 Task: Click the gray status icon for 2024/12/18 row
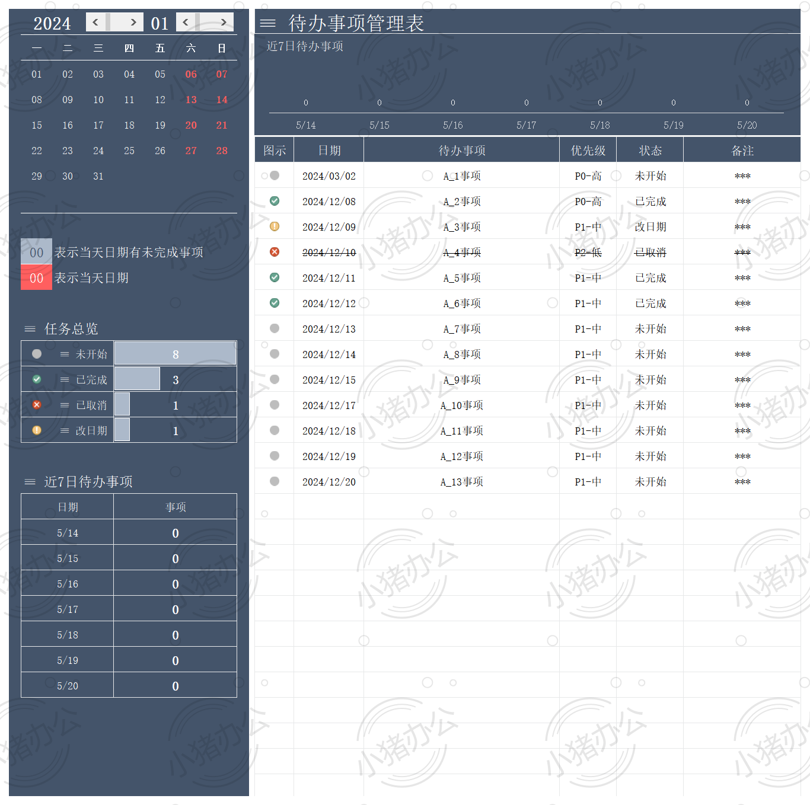(275, 430)
